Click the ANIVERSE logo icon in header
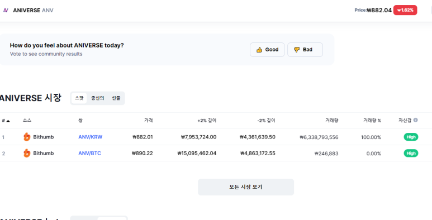Viewport: 432px width, 220px height. coord(6,10)
